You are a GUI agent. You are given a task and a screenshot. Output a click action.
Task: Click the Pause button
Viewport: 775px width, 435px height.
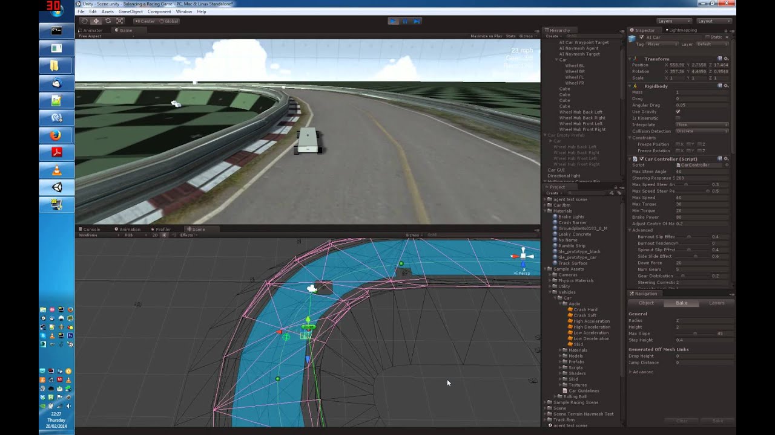tap(404, 21)
